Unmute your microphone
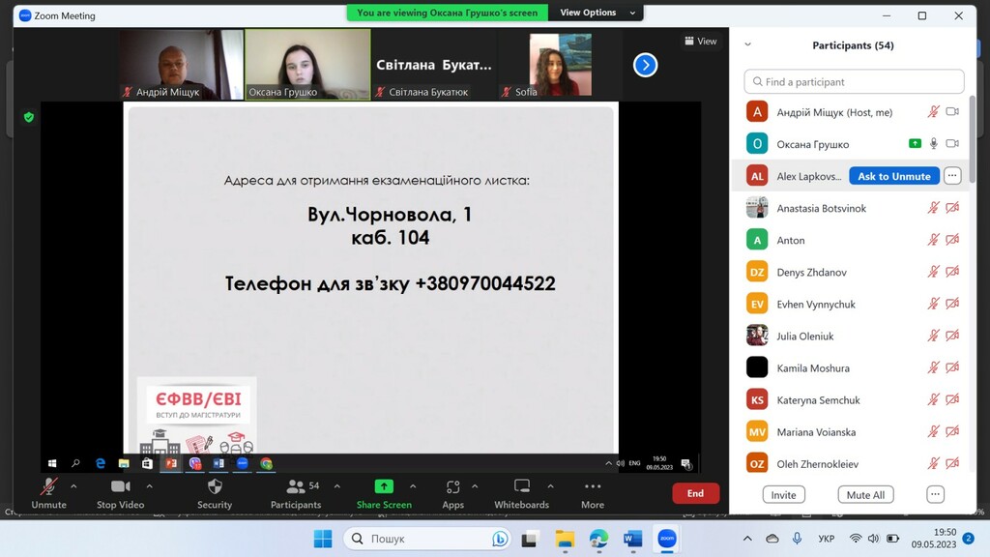This screenshot has height=557, width=990. tap(48, 487)
